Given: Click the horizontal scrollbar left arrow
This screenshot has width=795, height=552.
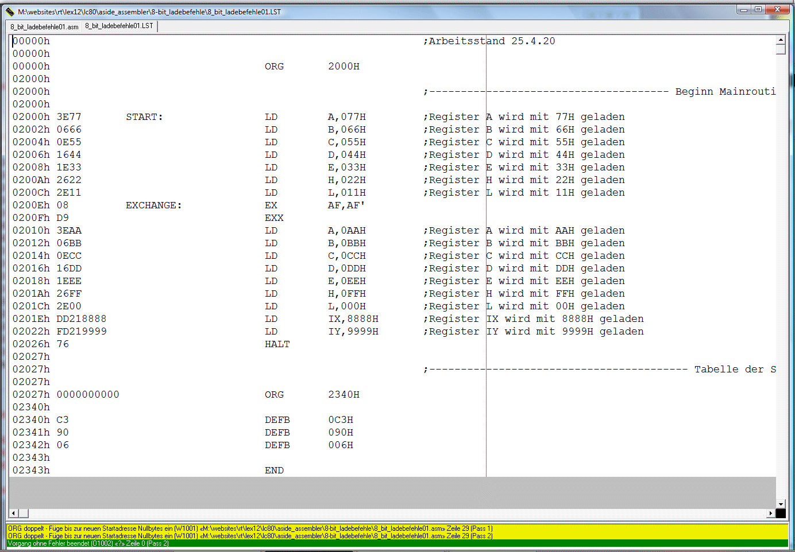Looking at the screenshot, I should click(x=13, y=514).
